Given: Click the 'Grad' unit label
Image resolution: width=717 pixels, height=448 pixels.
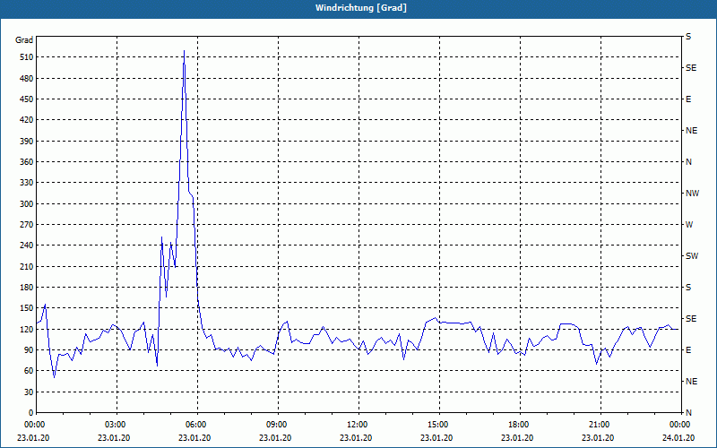Looking at the screenshot, I should coord(24,40).
